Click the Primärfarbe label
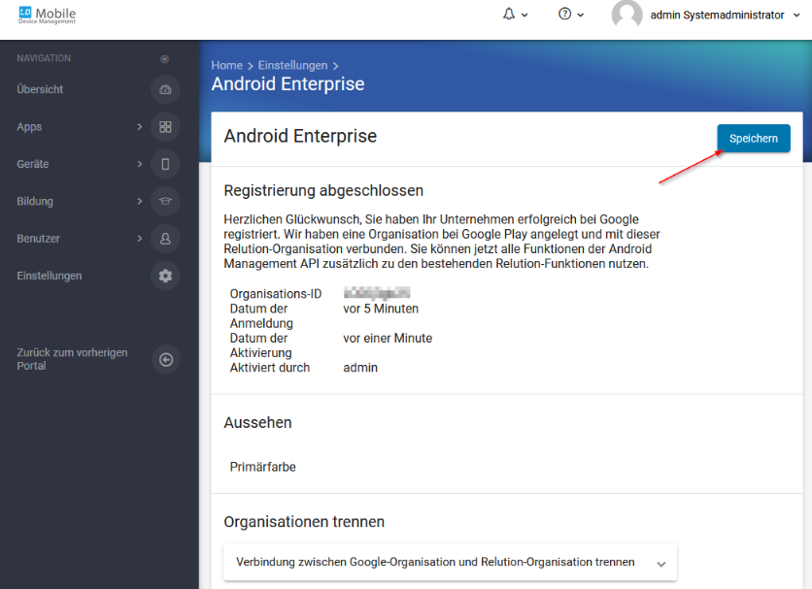The height and width of the screenshot is (589, 812). coord(263,467)
